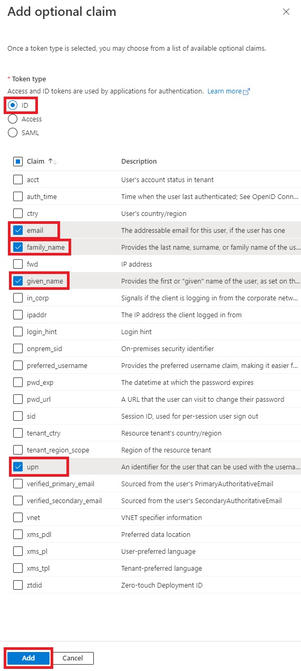
Task: Select the Access token type radio
Action: point(13,119)
